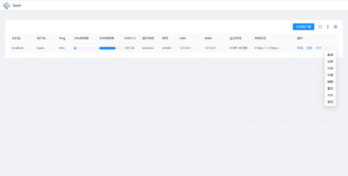The image size is (348, 176).
Task: Open the 文件 file link
Action: point(318,48)
